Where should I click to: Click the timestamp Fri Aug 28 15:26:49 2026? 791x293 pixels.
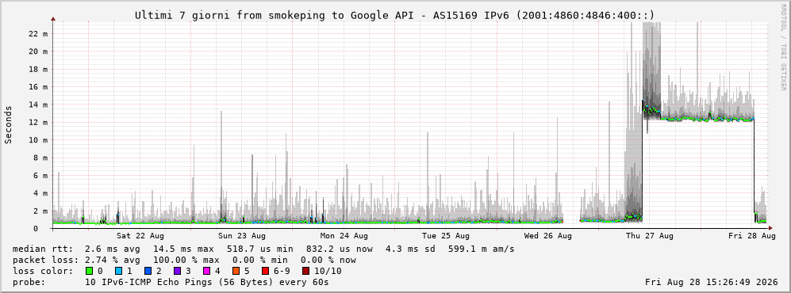(712, 282)
